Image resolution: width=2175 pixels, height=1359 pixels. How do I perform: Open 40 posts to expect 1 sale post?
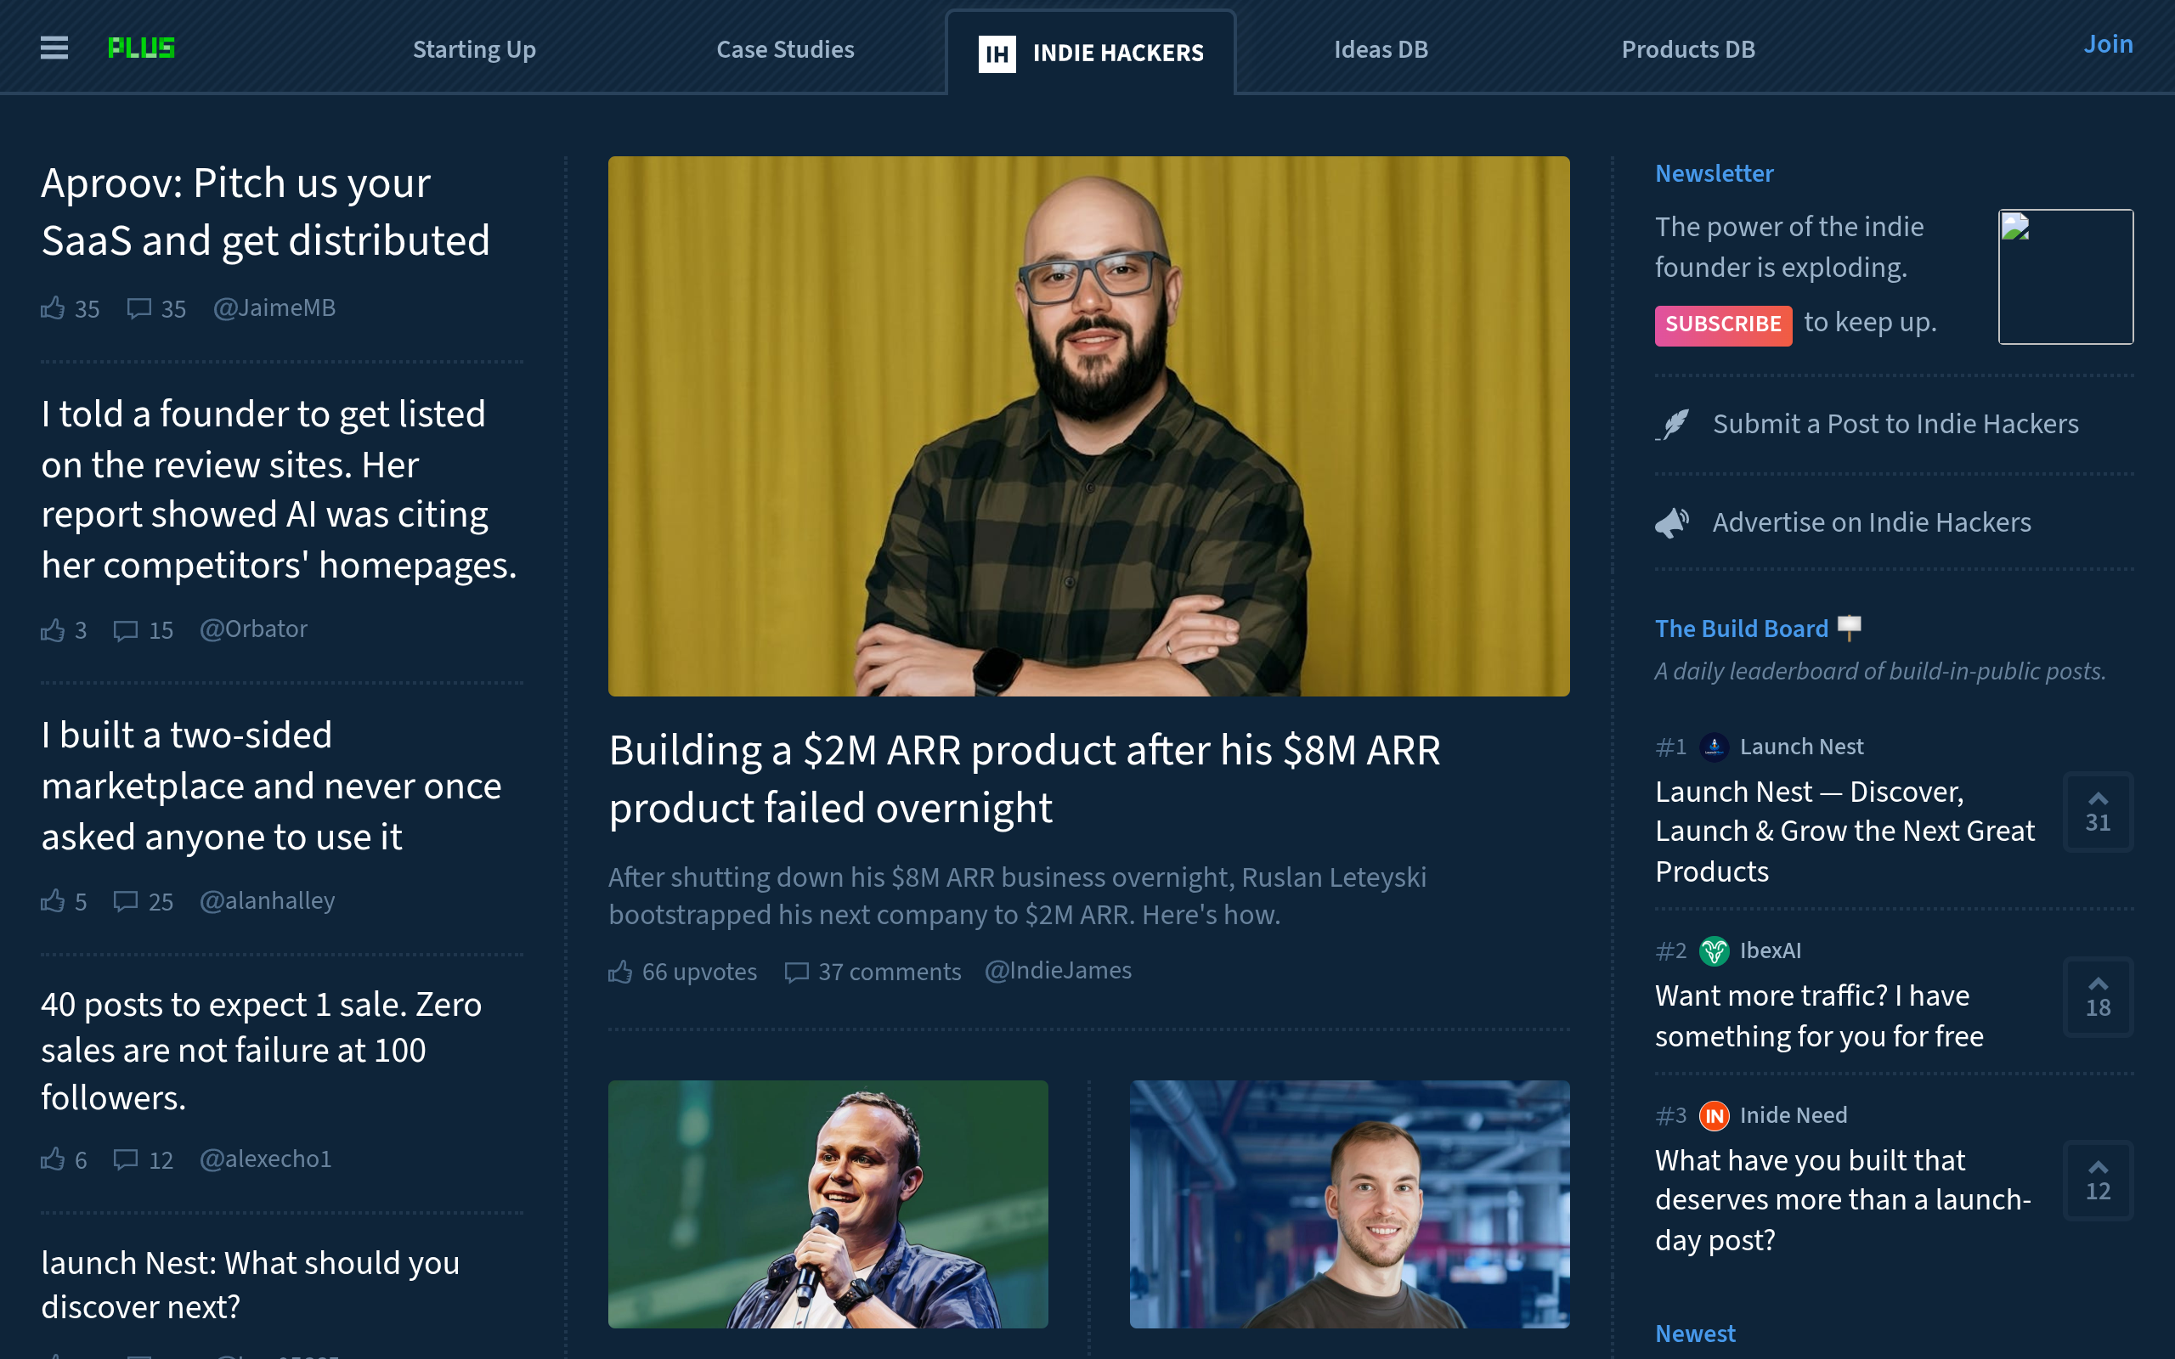tap(261, 1051)
